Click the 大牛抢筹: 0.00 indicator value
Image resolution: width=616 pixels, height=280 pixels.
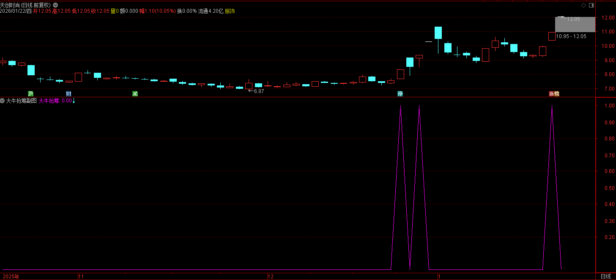pyautogui.click(x=55, y=101)
